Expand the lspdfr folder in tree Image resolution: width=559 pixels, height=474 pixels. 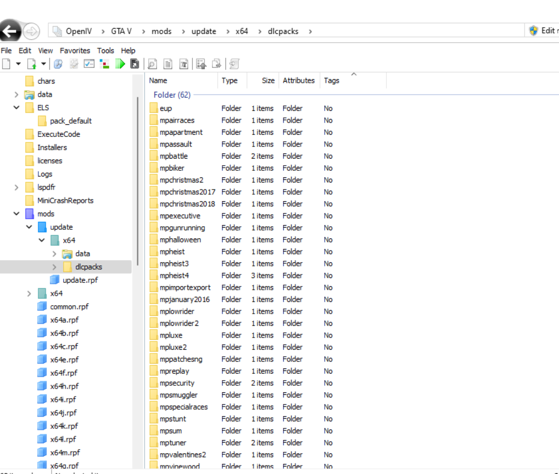[17, 187]
